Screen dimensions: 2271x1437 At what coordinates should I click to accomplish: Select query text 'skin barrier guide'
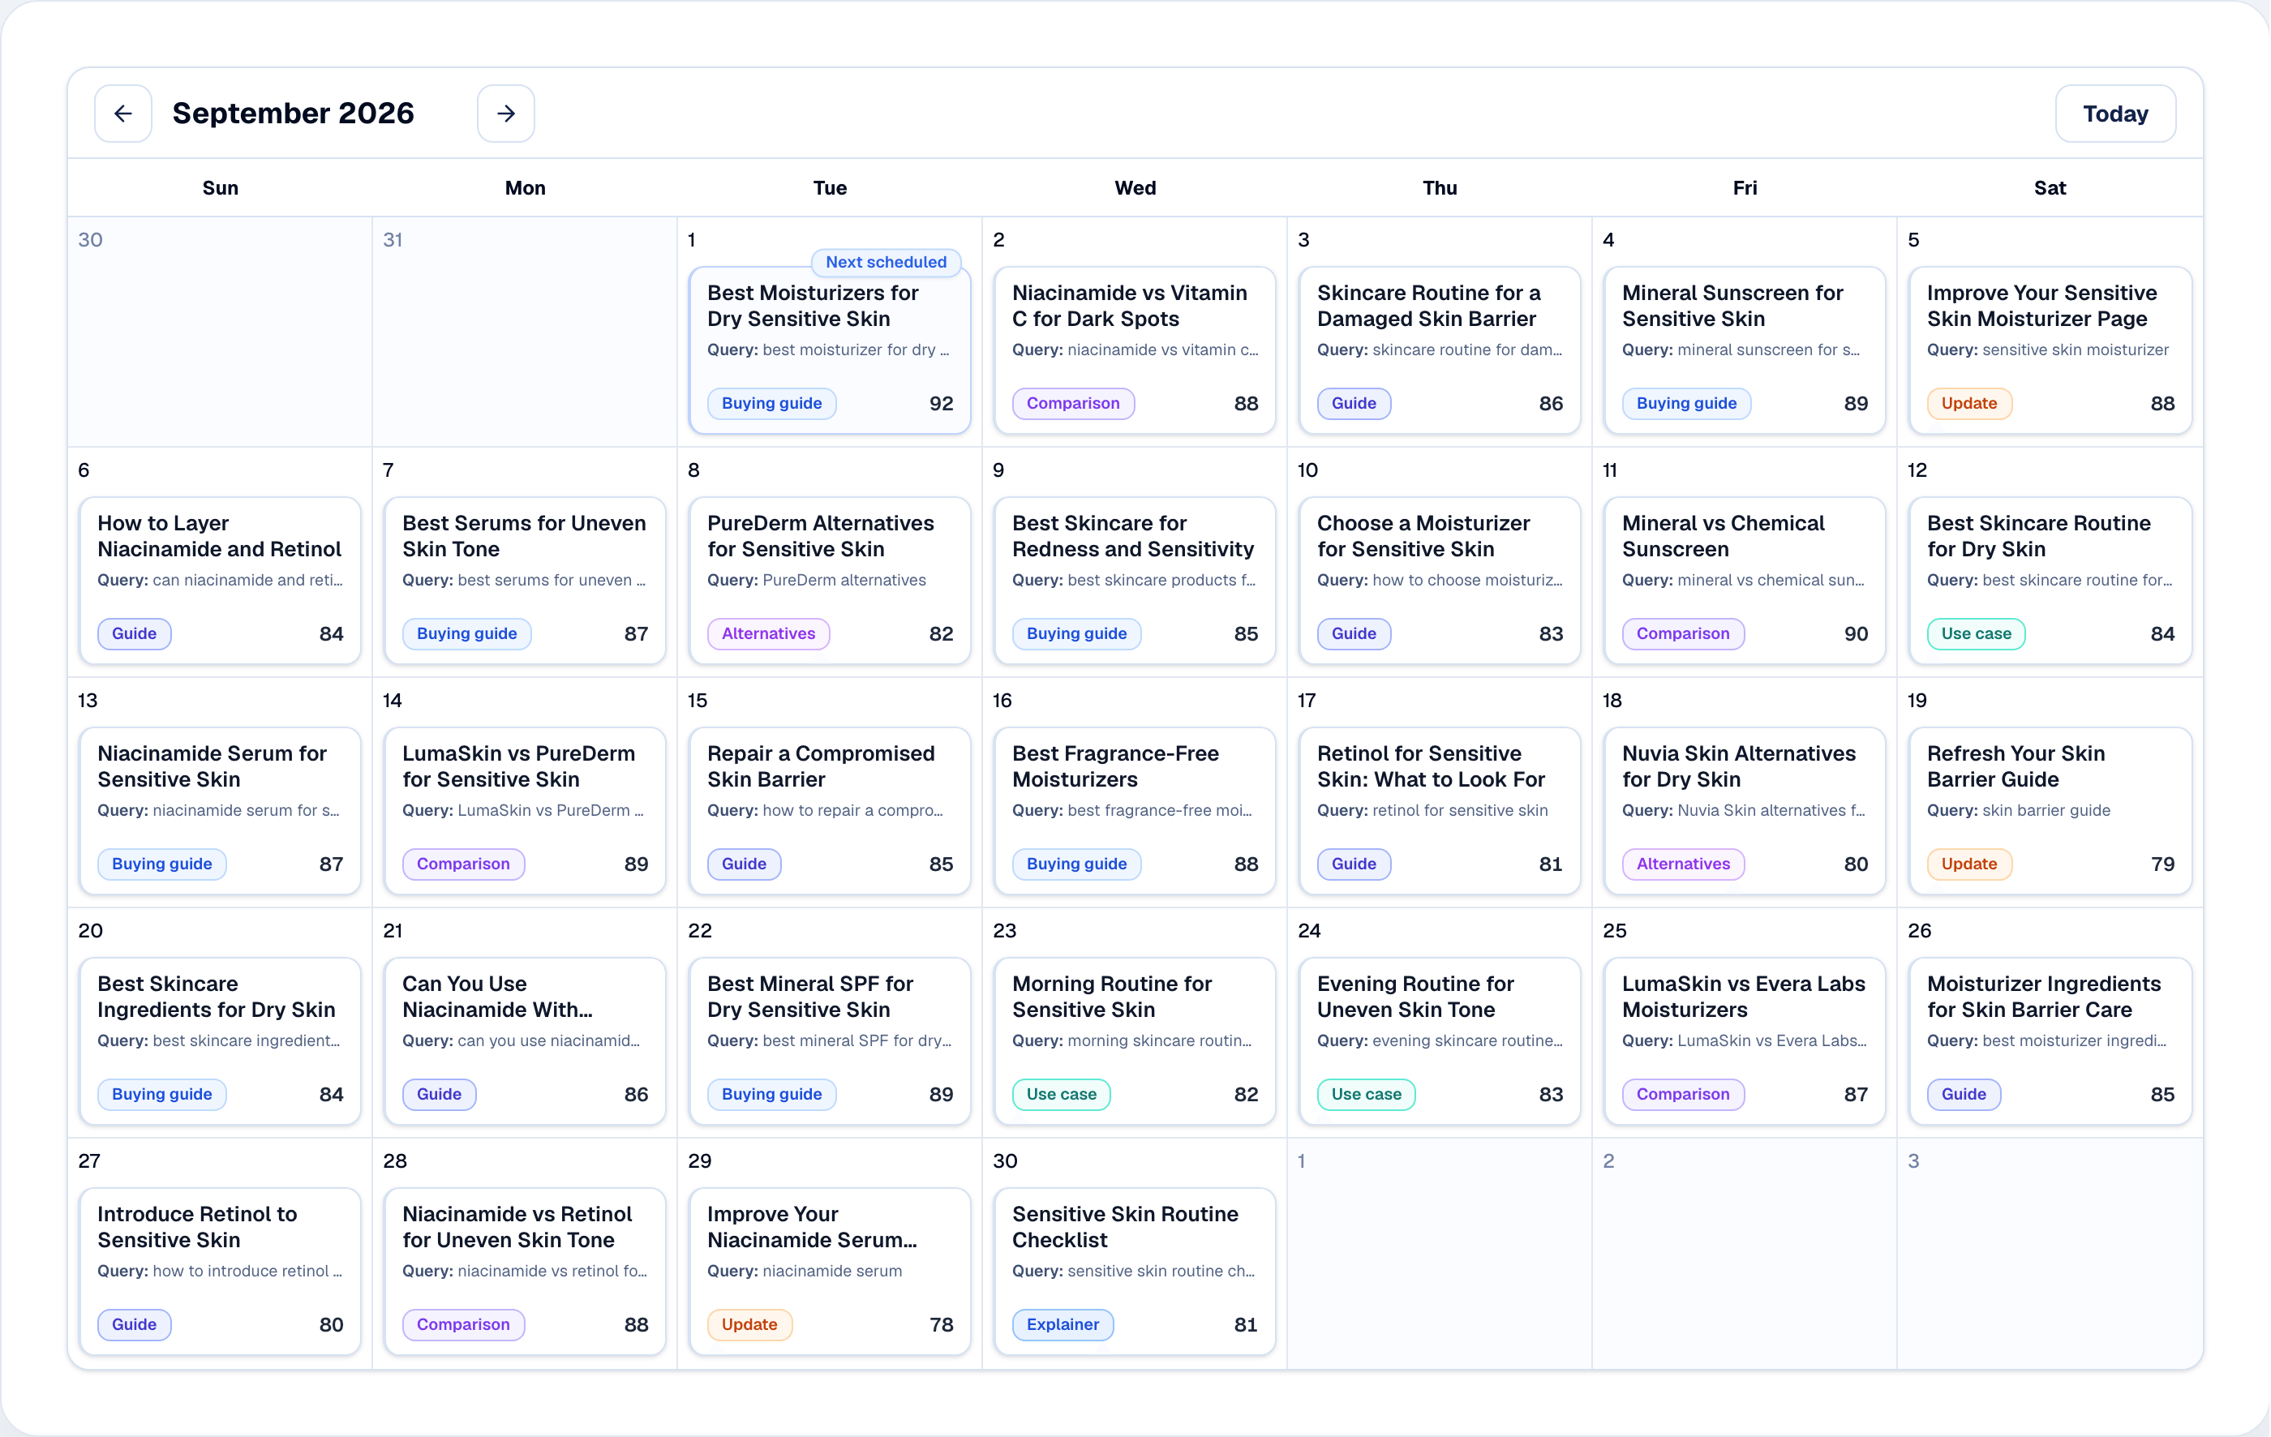click(2046, 810)
